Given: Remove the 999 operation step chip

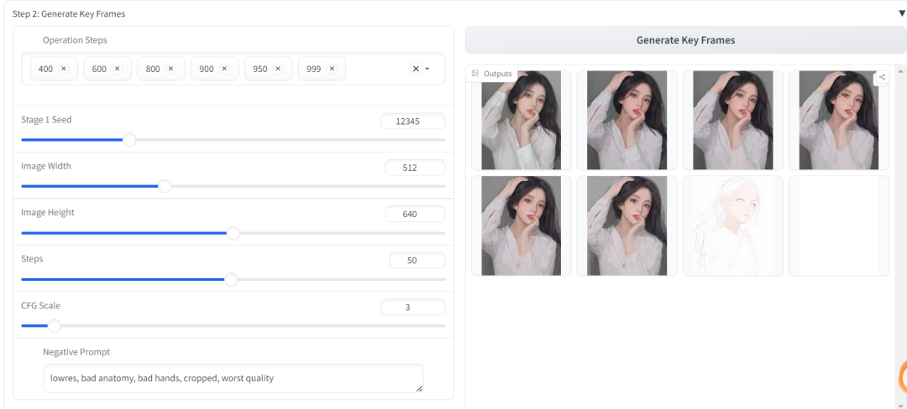Looking at the screenshot, I should 332,69.
